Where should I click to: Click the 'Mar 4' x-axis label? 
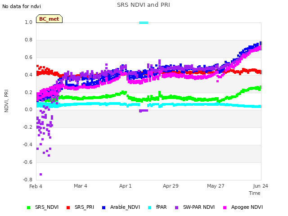(81, 186)
